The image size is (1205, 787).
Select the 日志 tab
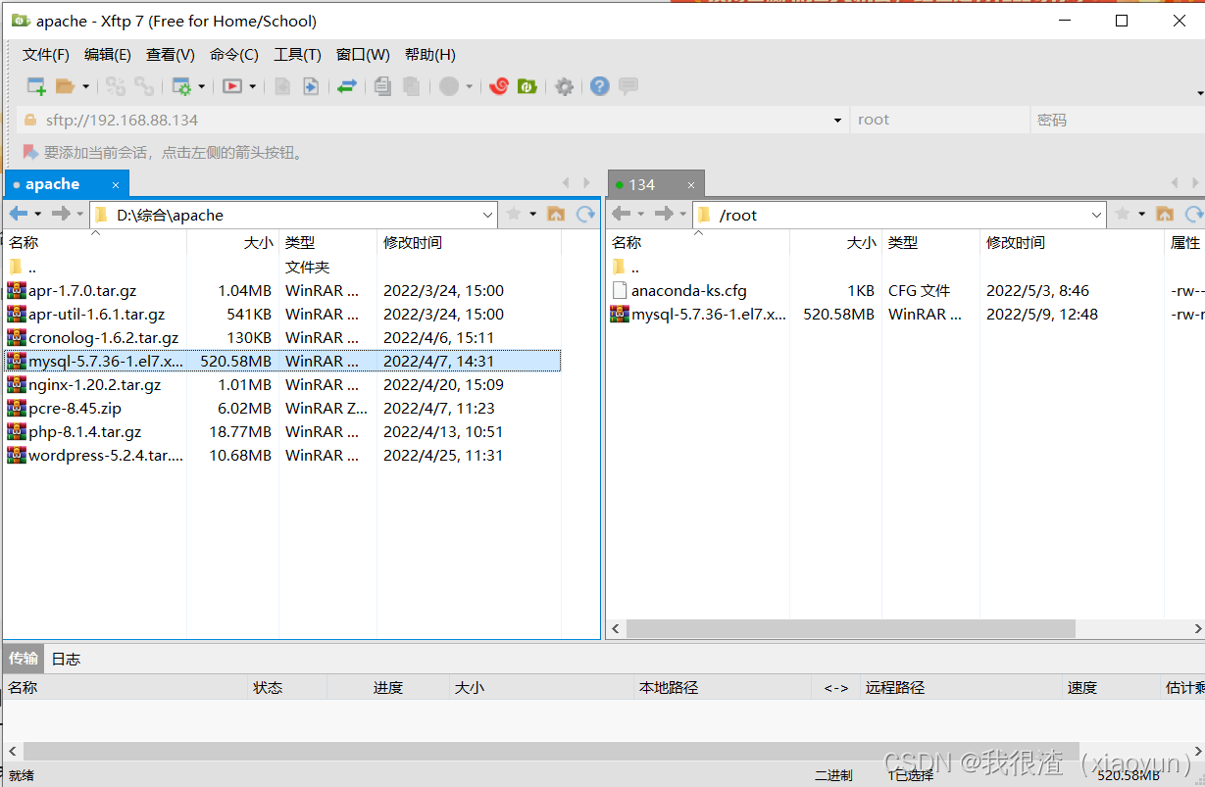click(x=66, y=659)
